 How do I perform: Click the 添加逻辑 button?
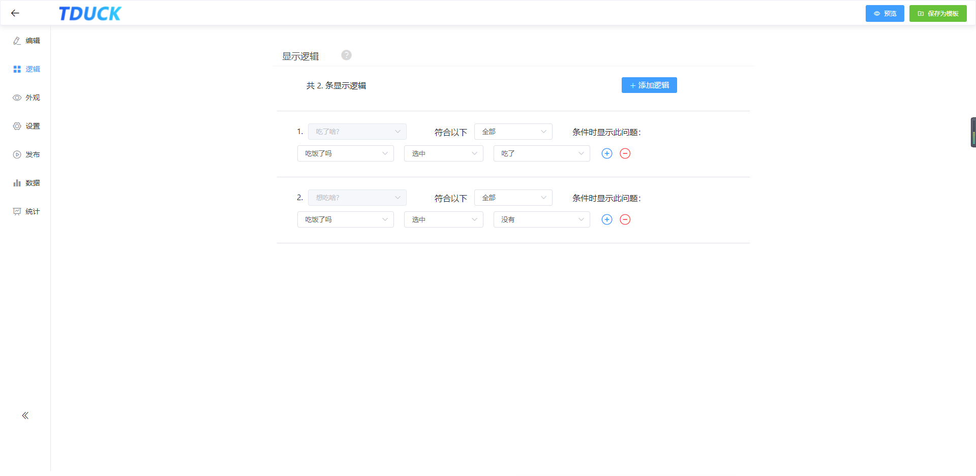(649, 85)
